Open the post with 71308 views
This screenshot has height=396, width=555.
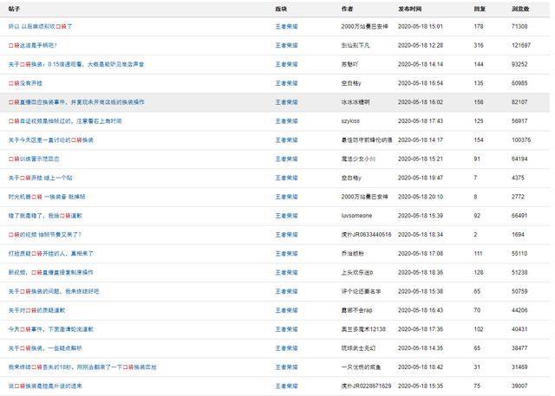pos(40,27)
